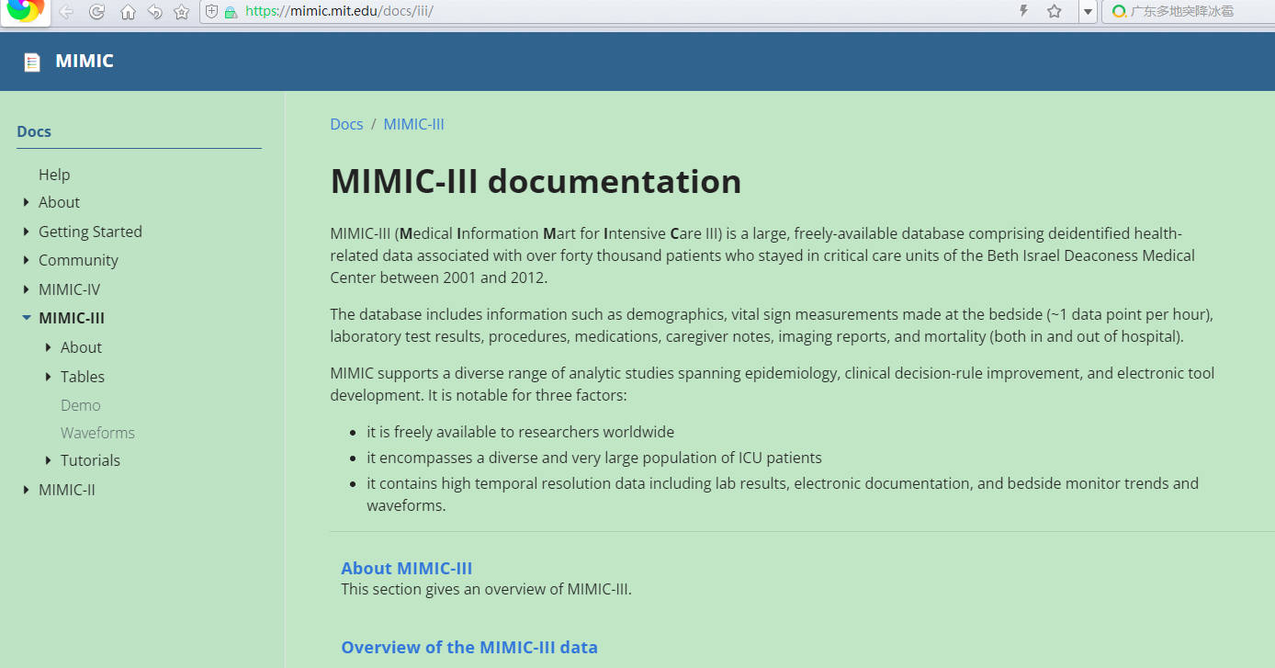The height and width of the screenshot is (668, 1275).
Task: Click the undo-style restore icon in the toolbar
Action: pyautogui.click(x=155, y=12)
